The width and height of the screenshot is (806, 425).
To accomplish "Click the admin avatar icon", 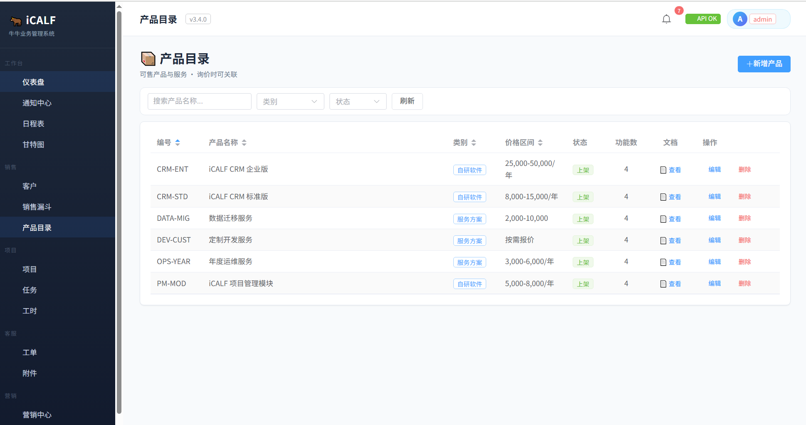I will tap(740, 19).
